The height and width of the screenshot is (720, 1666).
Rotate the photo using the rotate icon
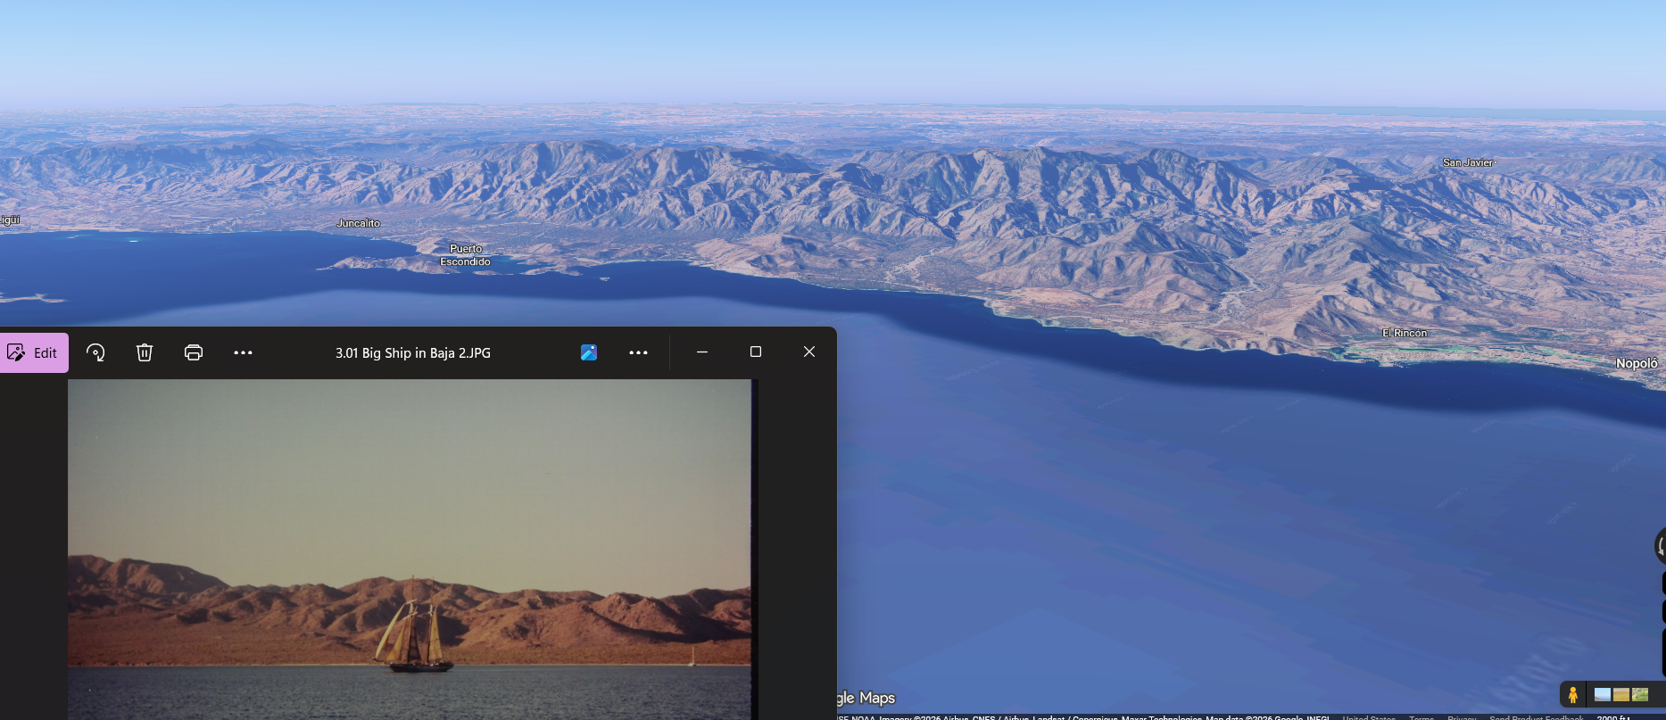pos(95,352)
